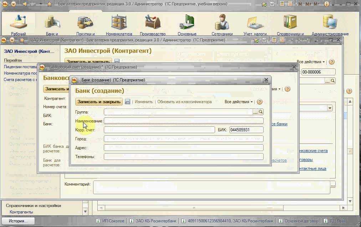Viewport: 361px width, 227px height.
Task: Open help icon in Банковский счет window
Action: (287, 89)
